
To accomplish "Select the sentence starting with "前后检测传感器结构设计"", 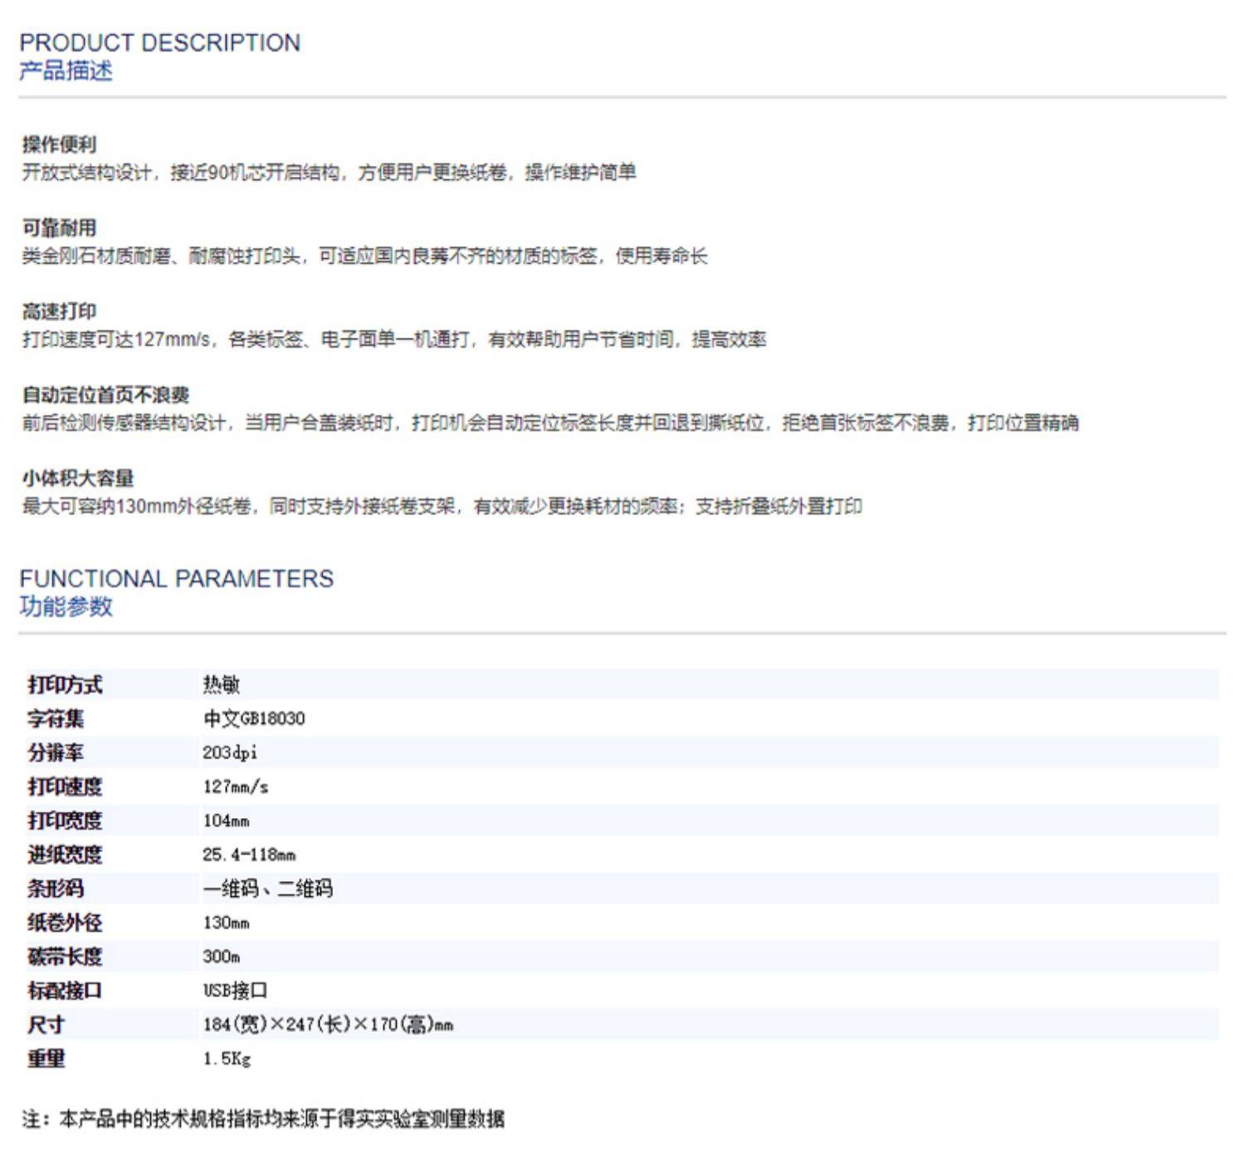I will 550,423.
